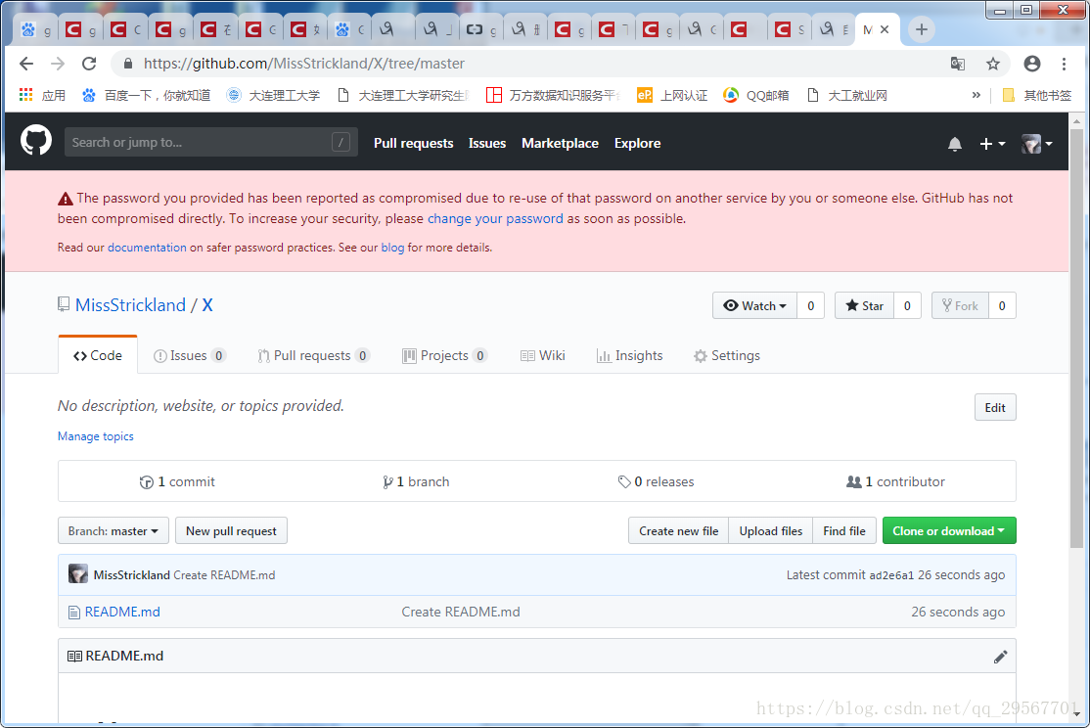The image size is (1090, 728).
Task: Open the 其他书签 folder
Action: point(1036,95)
